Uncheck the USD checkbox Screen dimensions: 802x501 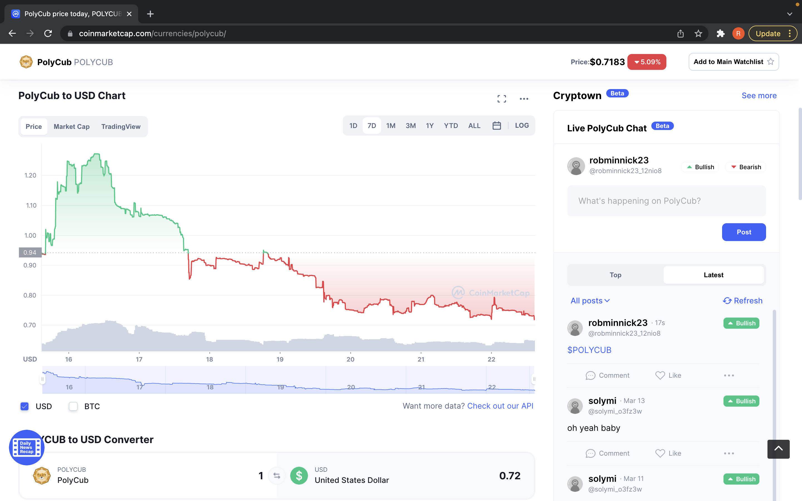tap(25, 406)
